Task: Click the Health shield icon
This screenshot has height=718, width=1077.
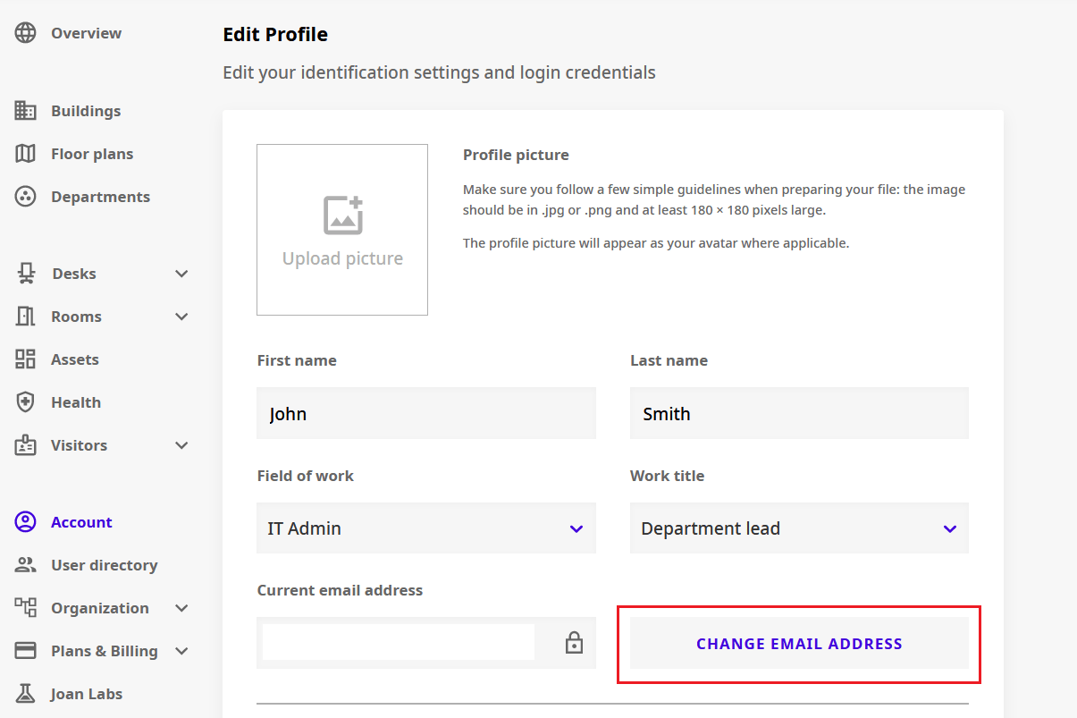Action: click(x=25, y=401)
